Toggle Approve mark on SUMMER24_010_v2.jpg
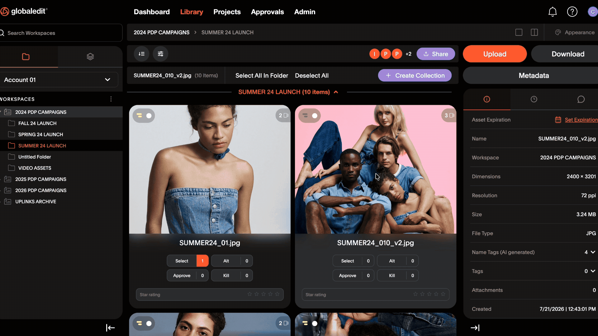Viewport: 598px width, 336px height. pyautogui.click(x=354, y=276)
